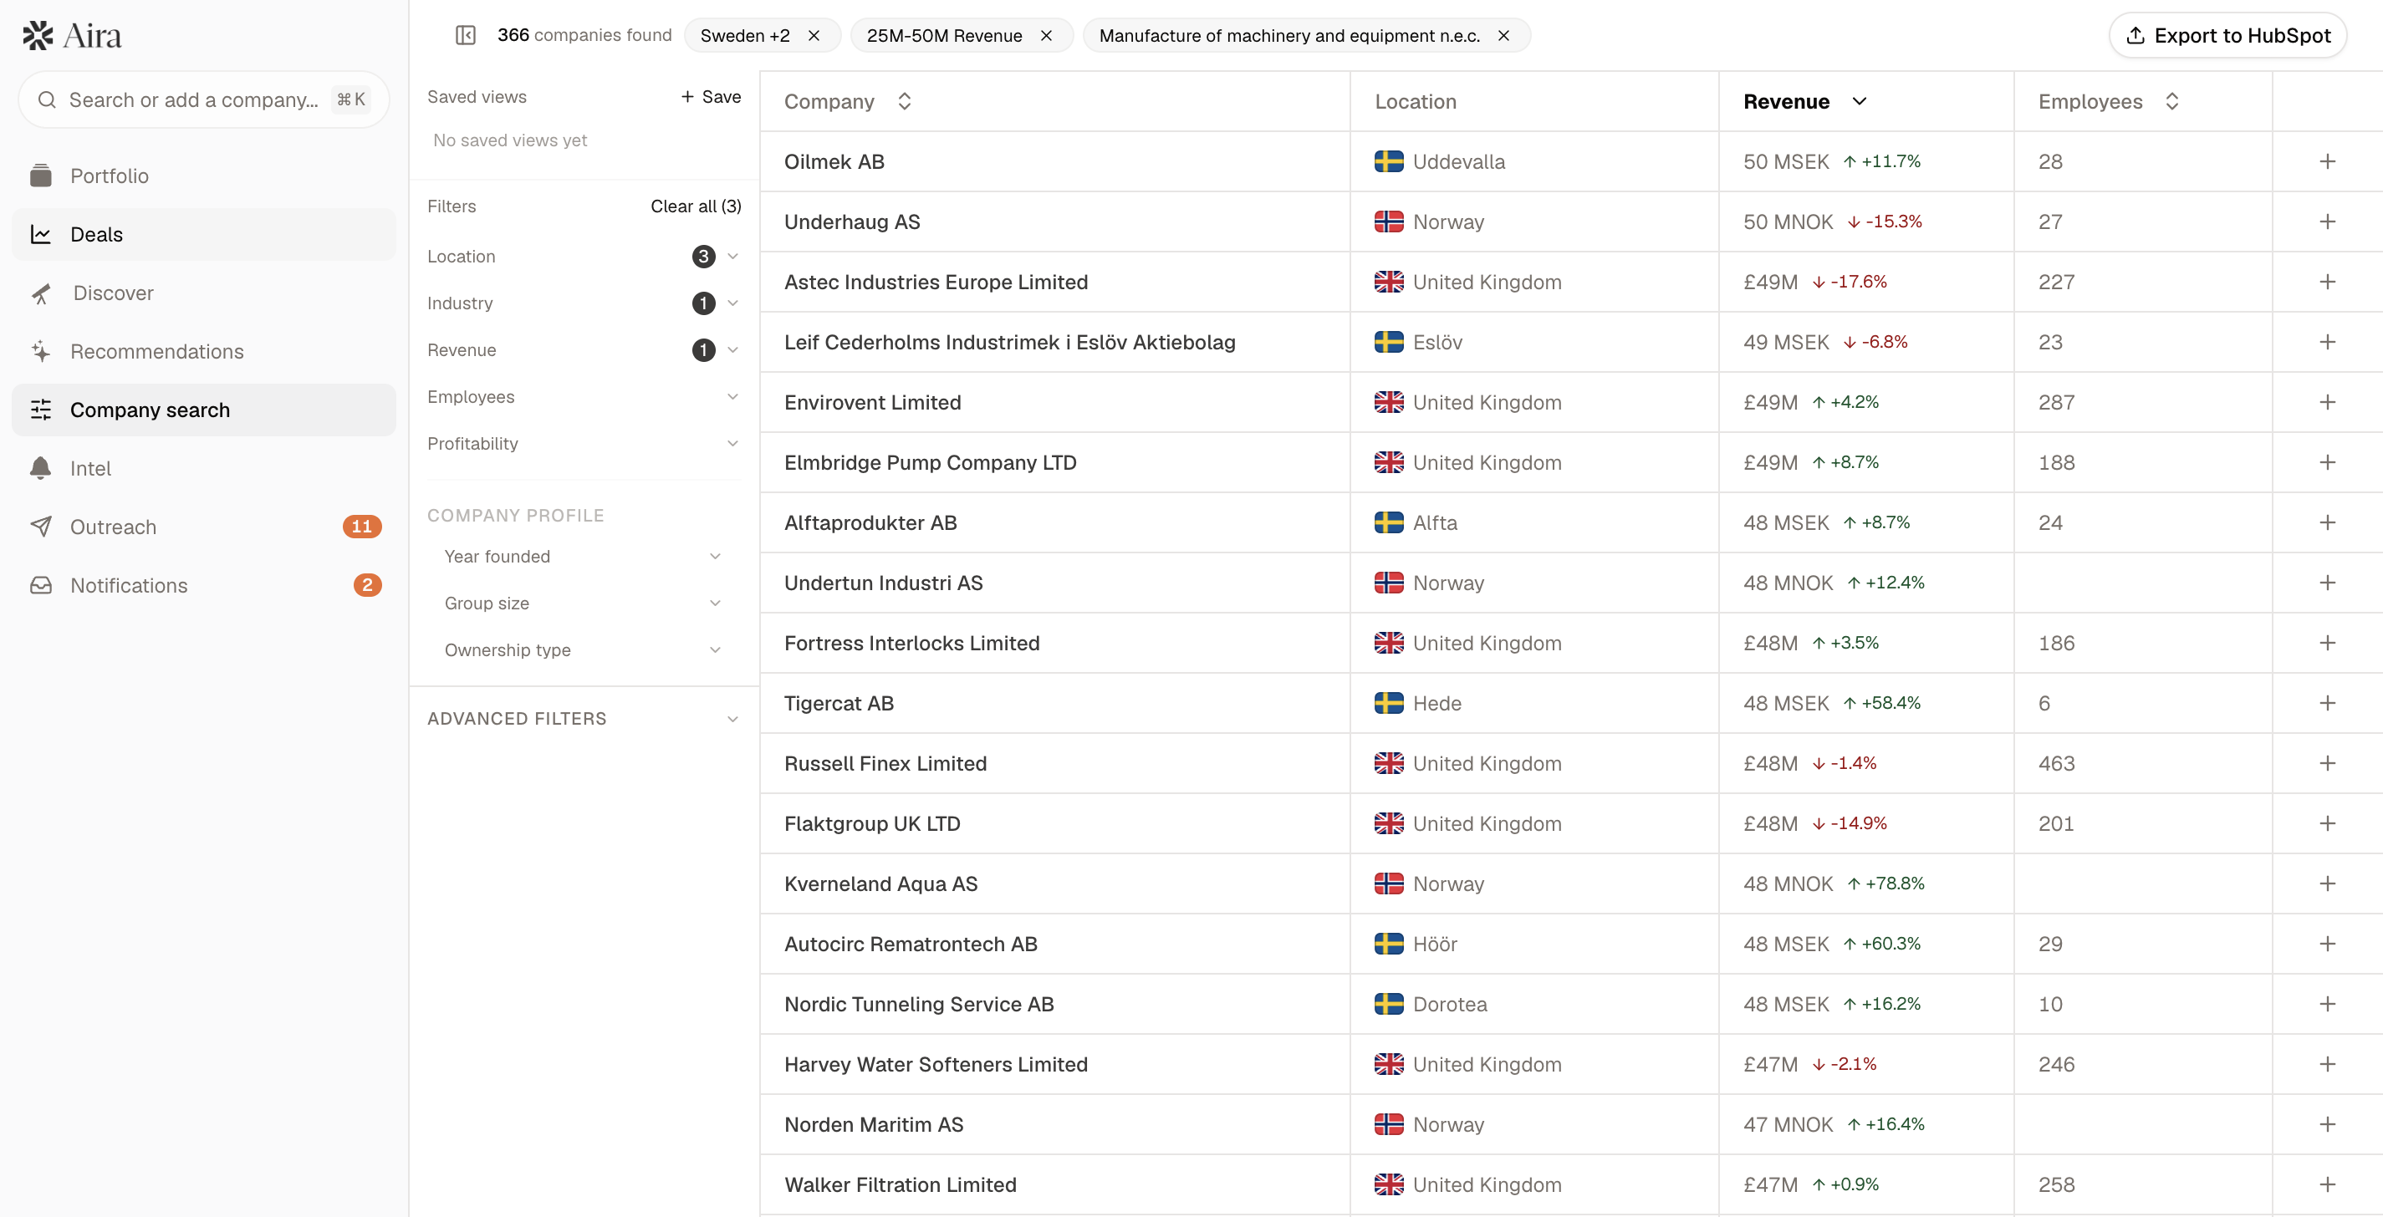2383x1217 pixels.
Task: Expand the Industry filter
Action: click(584, 303)
